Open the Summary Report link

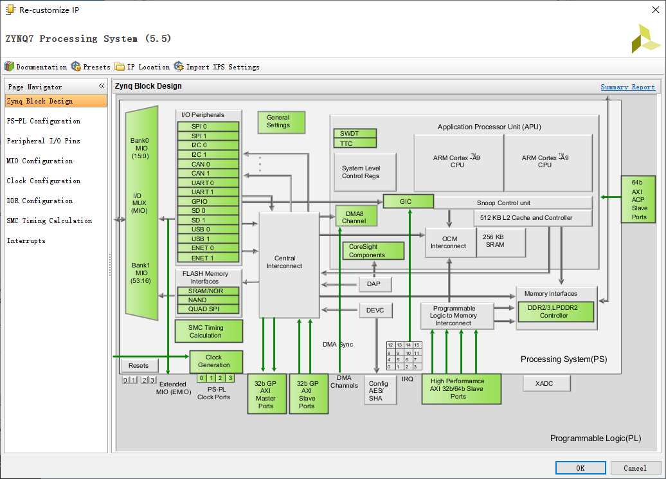(x=627, y=86)
